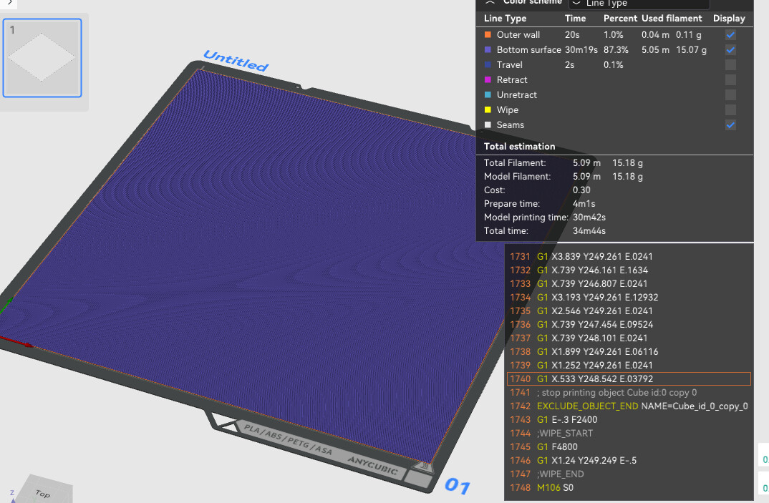Click the Bottom surface purple swatch
This screenshot has width=769, height=503.
[x=488, y=50]
